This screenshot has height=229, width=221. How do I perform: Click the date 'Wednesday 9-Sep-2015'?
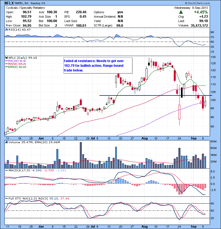(191, 8)
